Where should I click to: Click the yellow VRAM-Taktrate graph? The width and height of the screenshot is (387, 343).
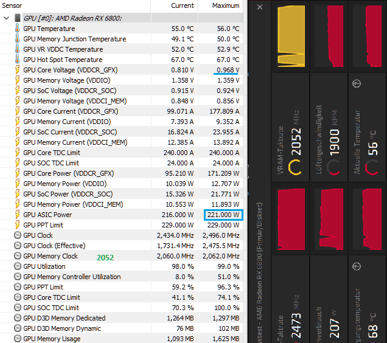point(291,36)
